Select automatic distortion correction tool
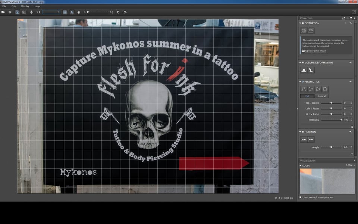 tap(304, 31)
